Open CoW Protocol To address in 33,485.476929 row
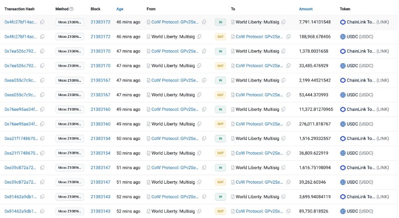The image size is (399, 218). click(259, 66)
